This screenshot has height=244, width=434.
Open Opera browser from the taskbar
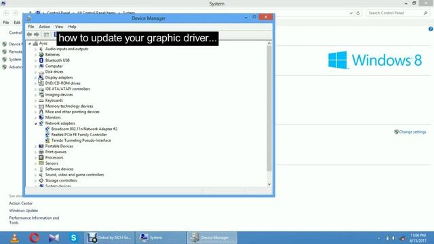point(35,238)
